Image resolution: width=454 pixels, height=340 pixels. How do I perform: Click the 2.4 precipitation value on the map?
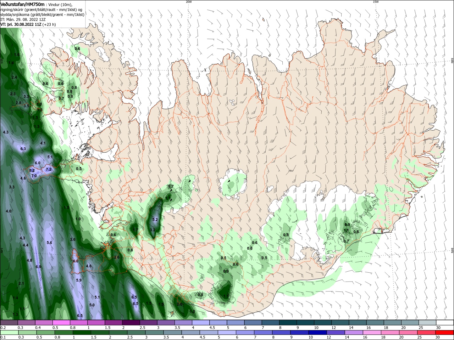pyautogui.click(x=14, y=77)
